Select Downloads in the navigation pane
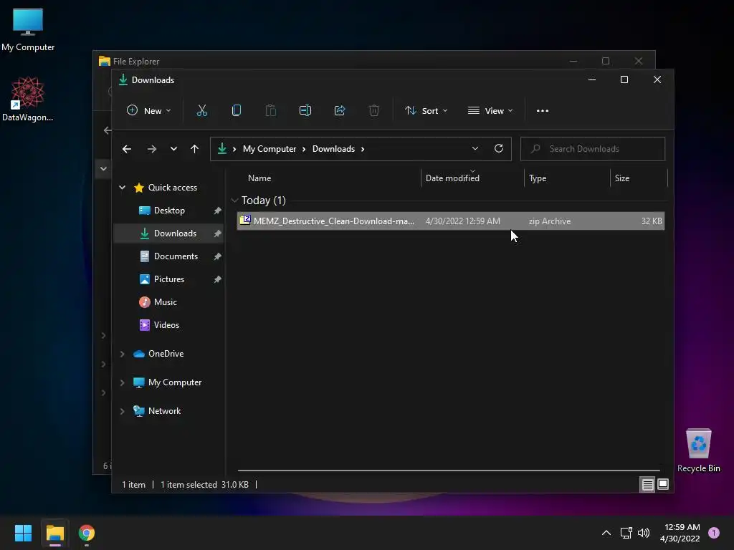Image resolution: width=734 pixels, height=550 pixels. click(175, 233)
